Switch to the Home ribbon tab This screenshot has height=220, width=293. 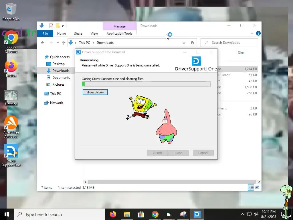pos(62,34)
